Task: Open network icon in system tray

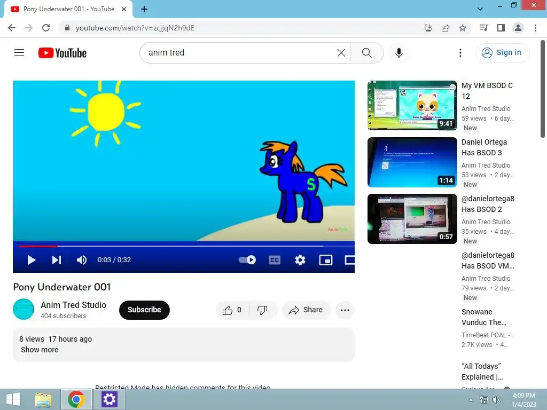Action: click(x=484, y=400)
